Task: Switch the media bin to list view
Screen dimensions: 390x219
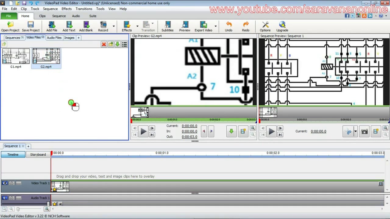Action: tap(124, 44)
